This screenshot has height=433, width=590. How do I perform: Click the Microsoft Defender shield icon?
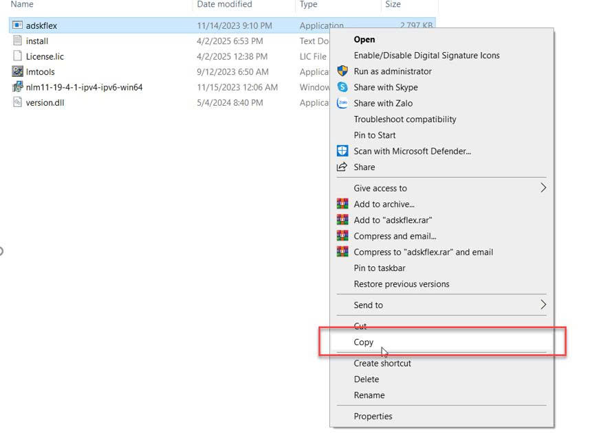(342, 151)
